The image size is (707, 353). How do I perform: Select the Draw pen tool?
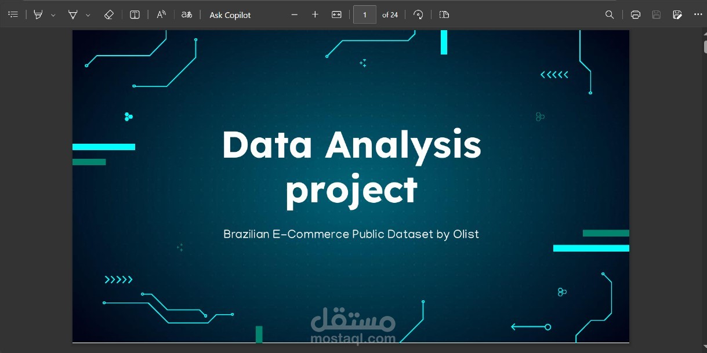(x=73, y=14)
